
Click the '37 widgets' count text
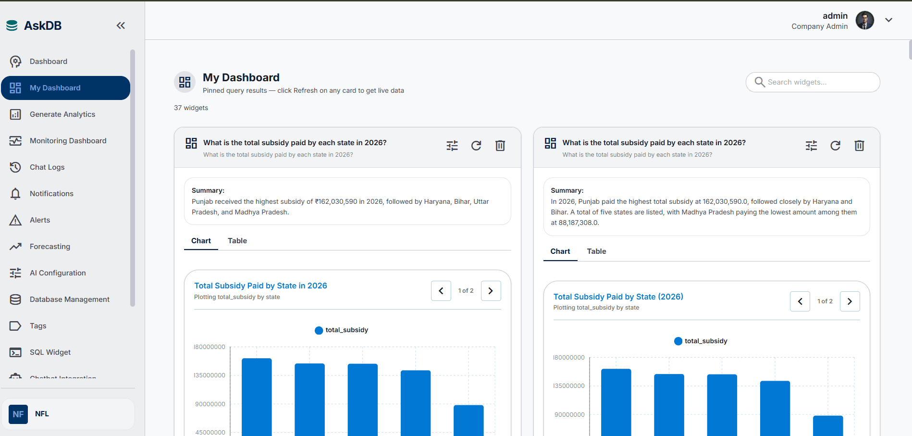coord(191,108)
